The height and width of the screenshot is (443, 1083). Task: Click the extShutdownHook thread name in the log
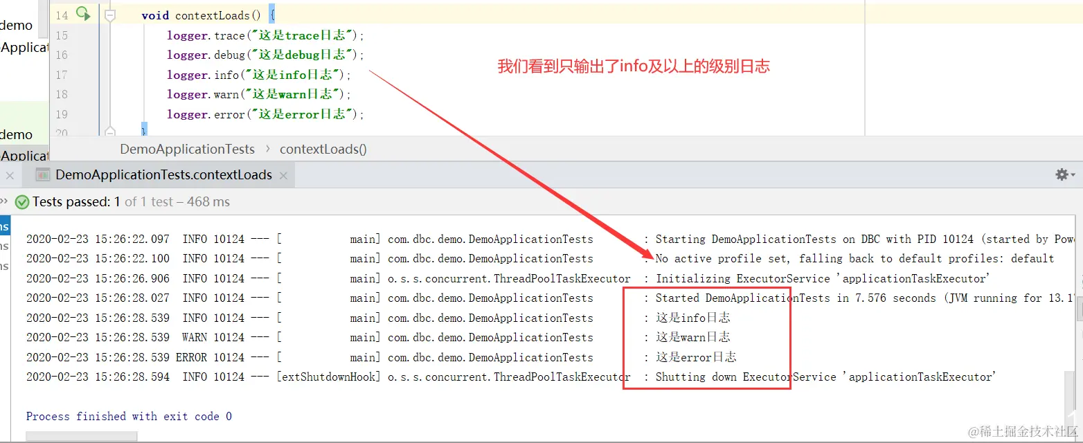point(329,377)
